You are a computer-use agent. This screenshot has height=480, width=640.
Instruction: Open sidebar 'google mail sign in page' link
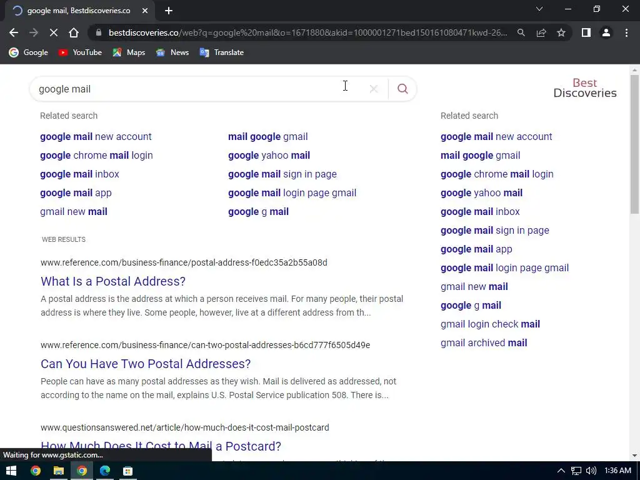[495, 230]
